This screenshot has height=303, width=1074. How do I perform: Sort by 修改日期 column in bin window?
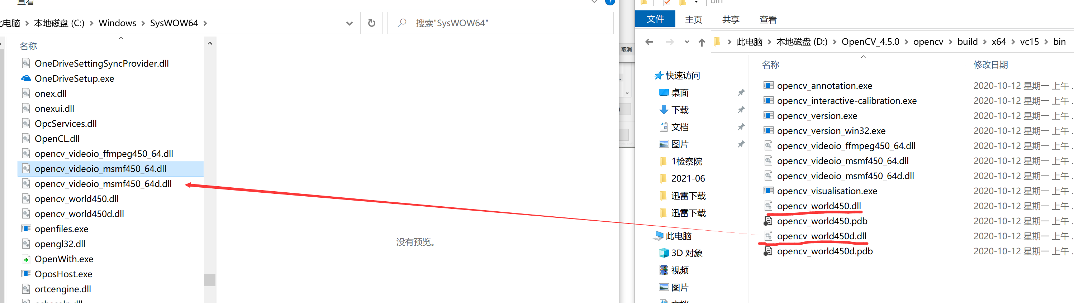click(x=990, y=64)
